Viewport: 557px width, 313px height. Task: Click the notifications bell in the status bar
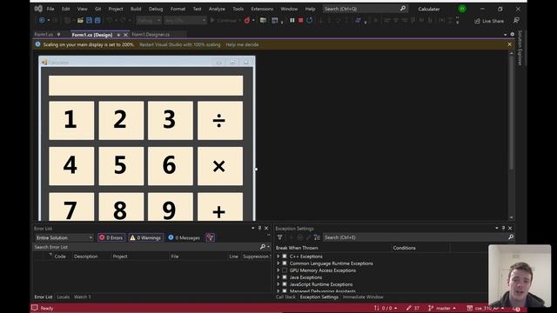click(516, 309)
